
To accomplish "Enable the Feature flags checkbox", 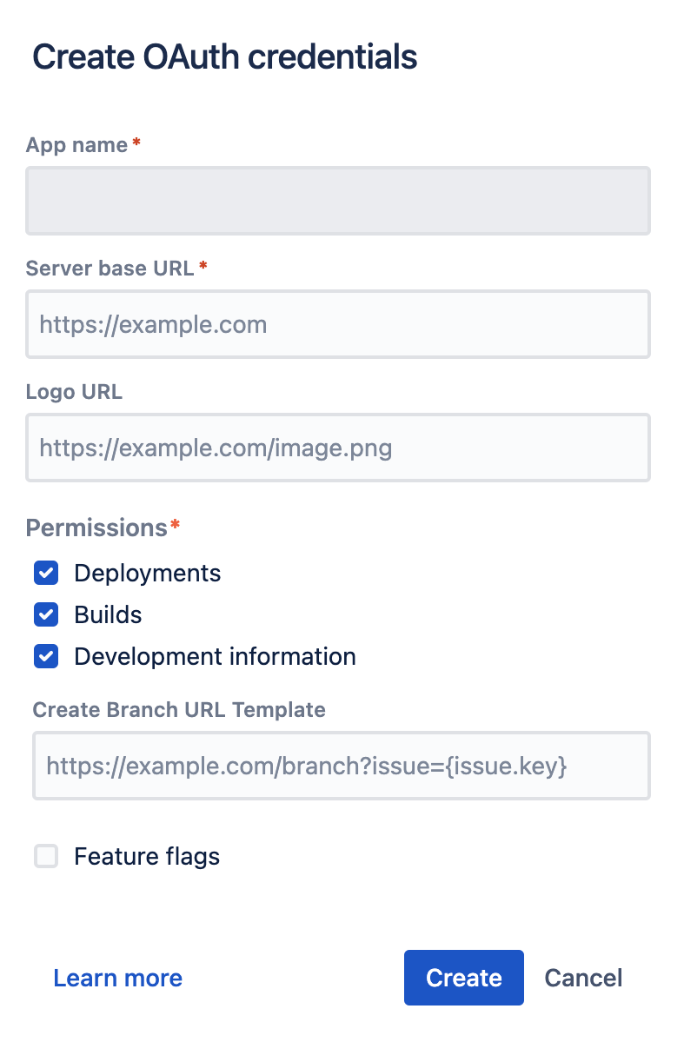I will coord(46,857).
